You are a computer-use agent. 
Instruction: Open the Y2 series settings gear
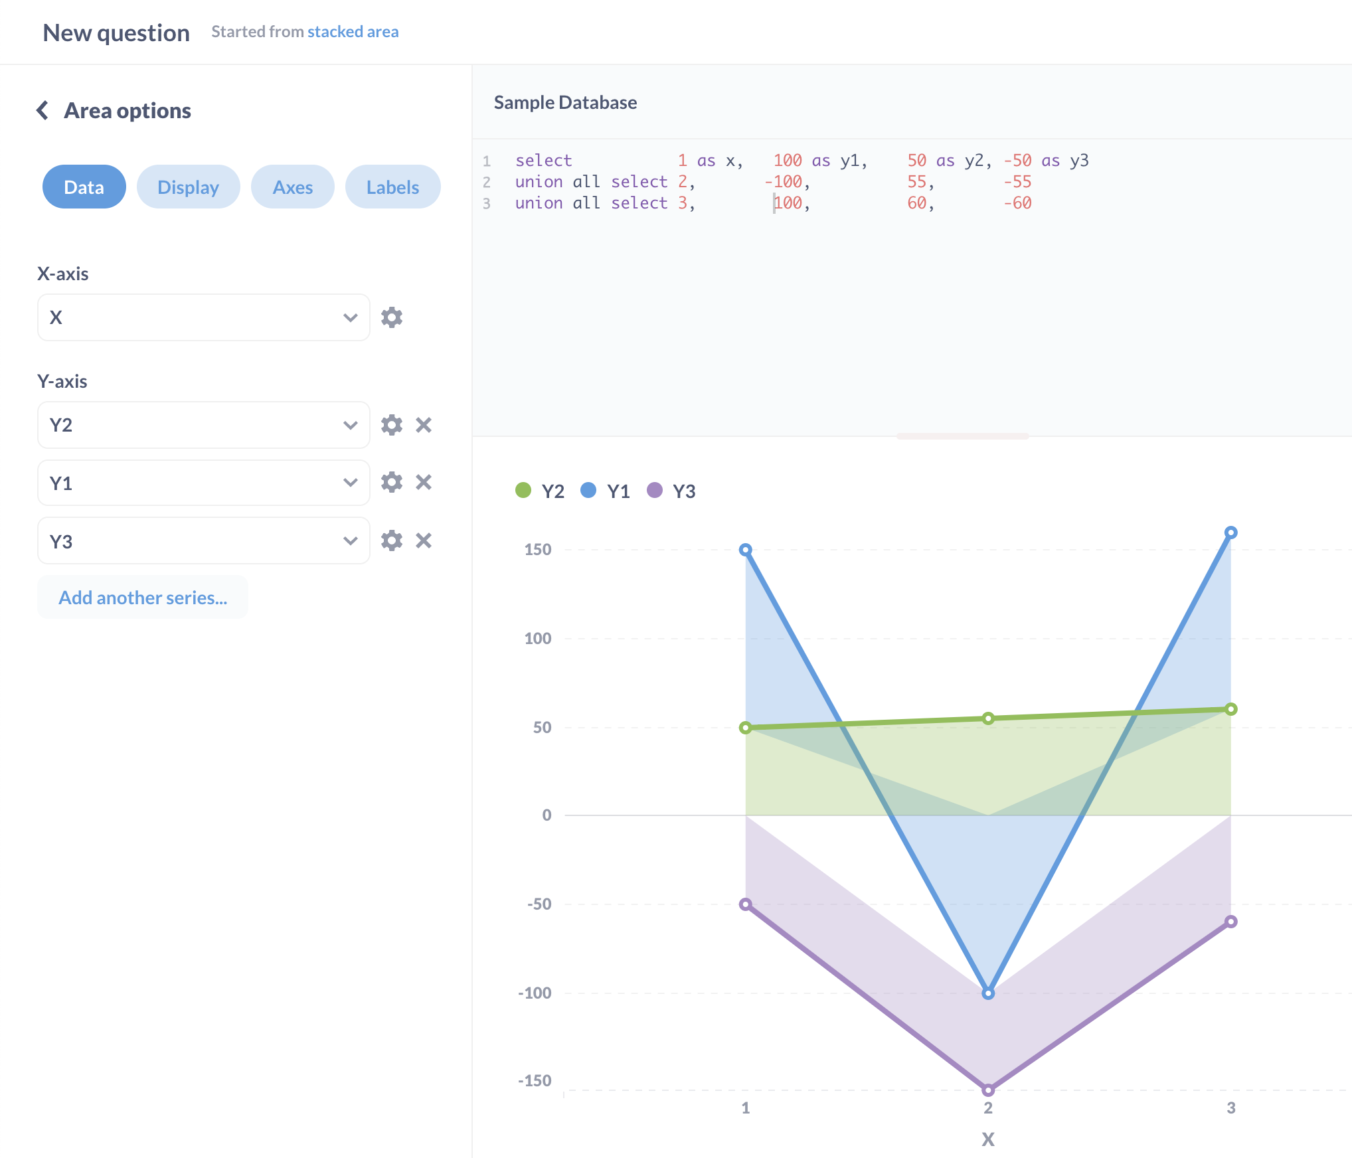click(x=392, y=425)
